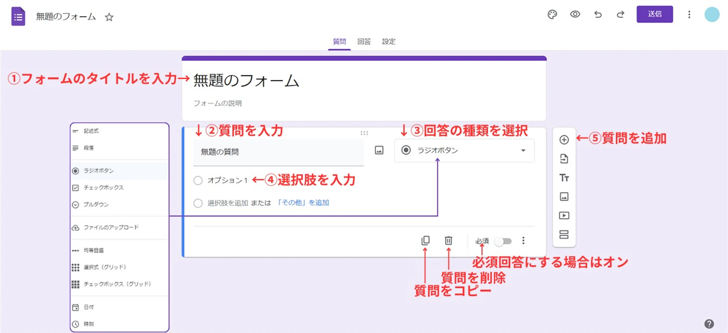728x333 pixels.
Task: Open the ラジオボタン question type dropdown
Action: (464, 151)
